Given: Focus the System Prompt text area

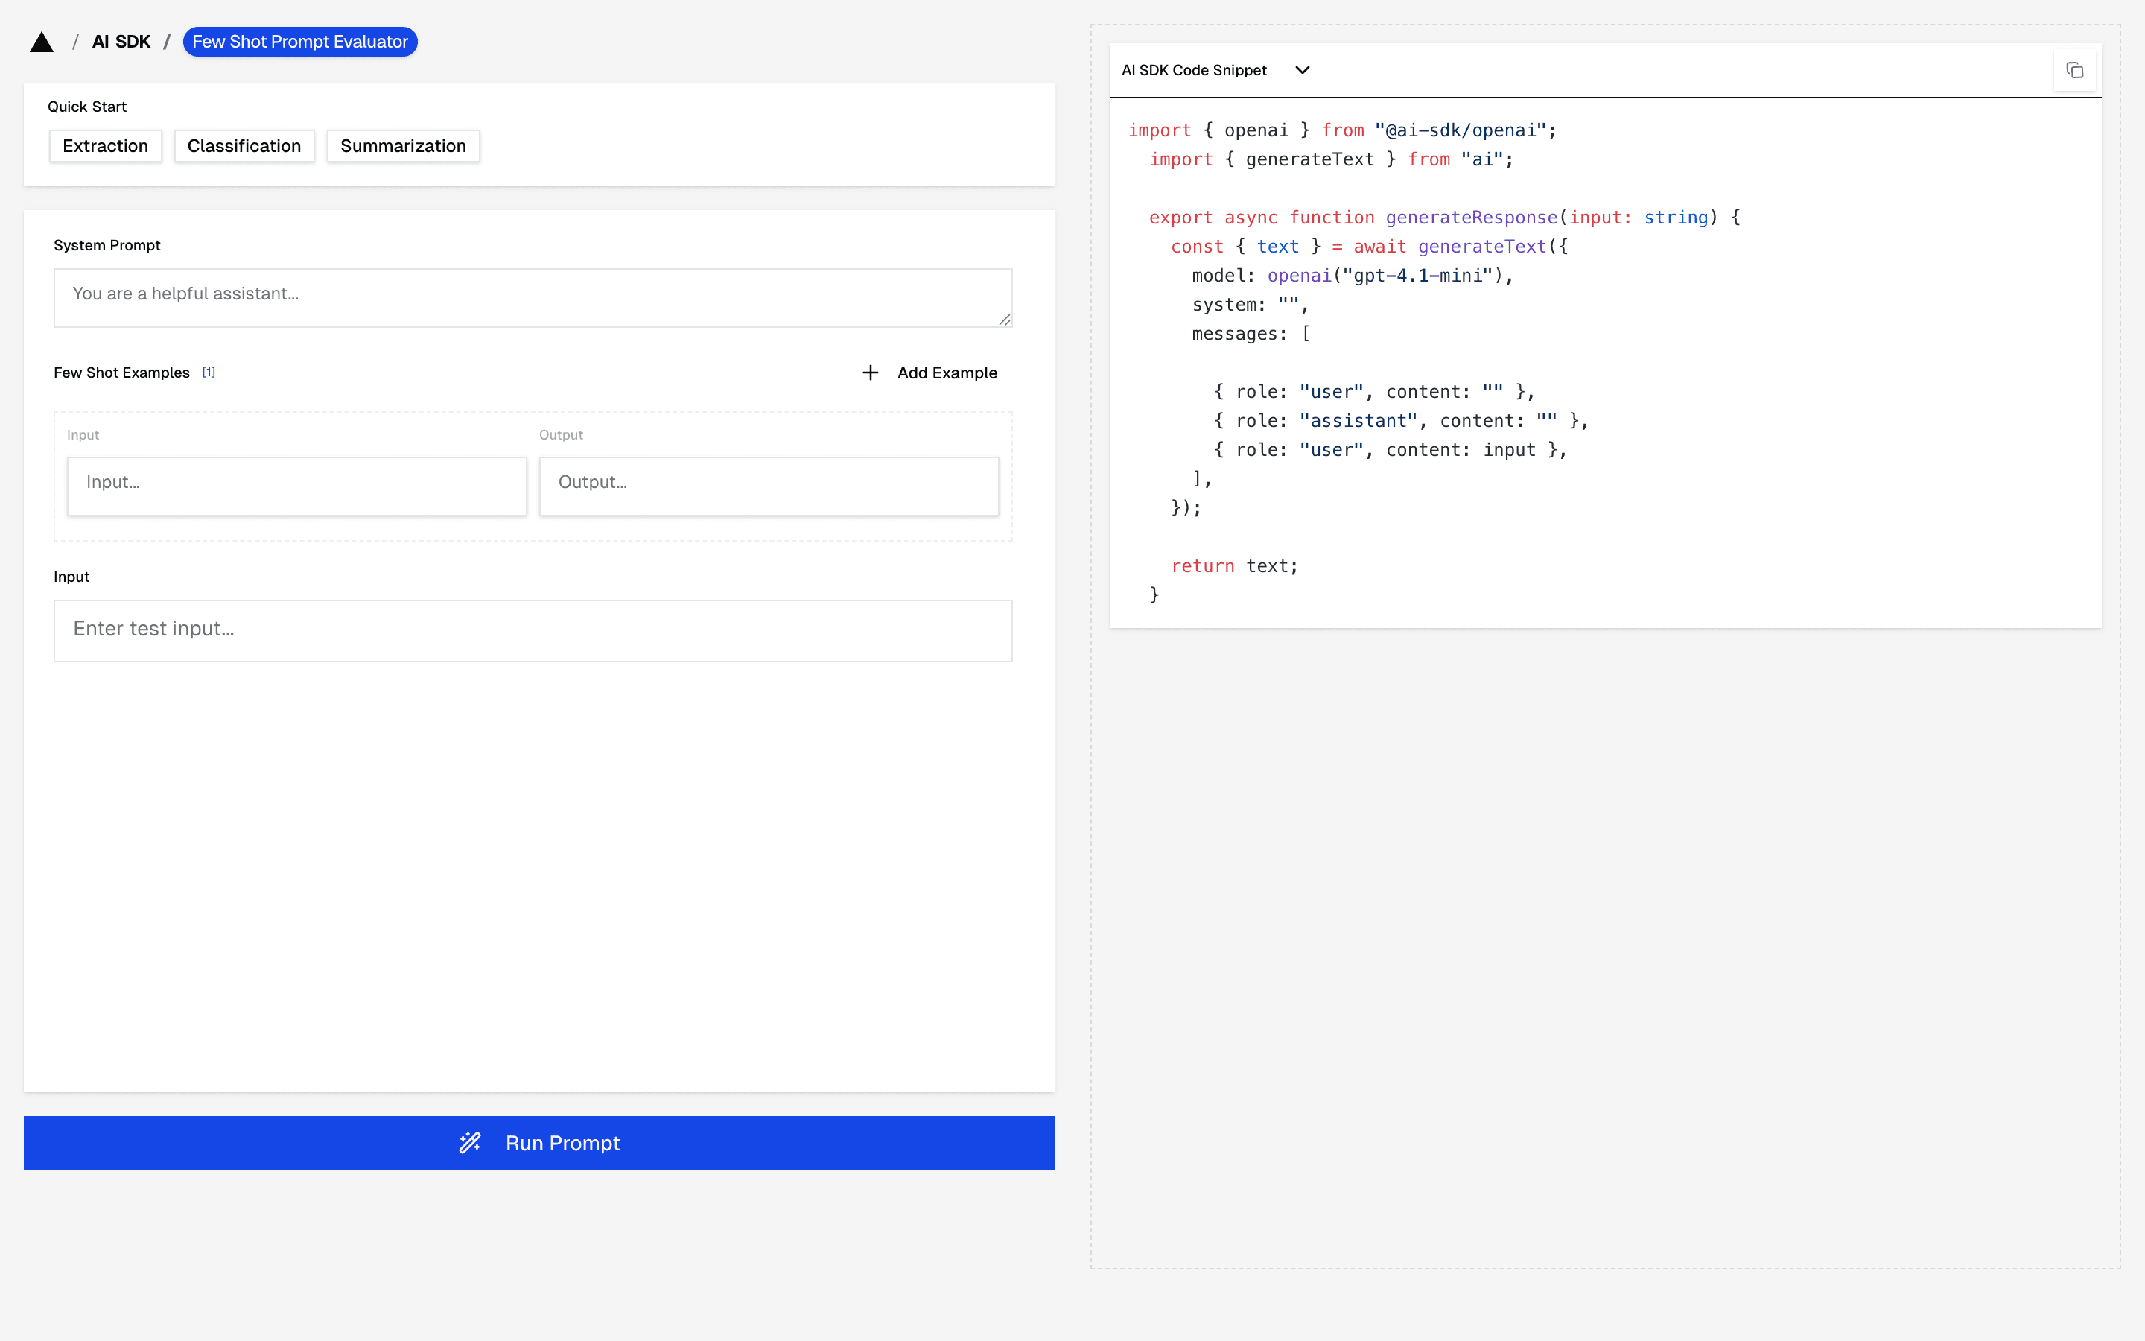Looking at the screenshot, I should pyautogui.click(x=532, y=297).
